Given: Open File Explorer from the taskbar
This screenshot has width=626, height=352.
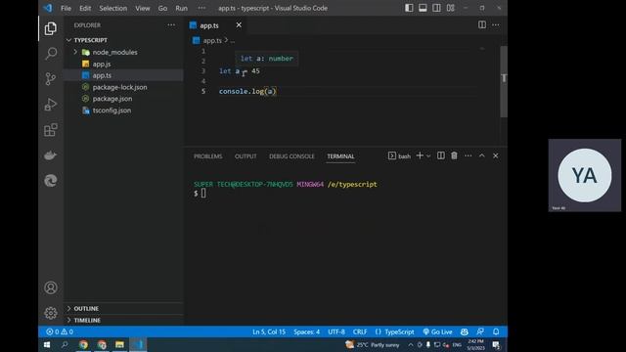Looking at the screenshot, I should pos(119,345).
